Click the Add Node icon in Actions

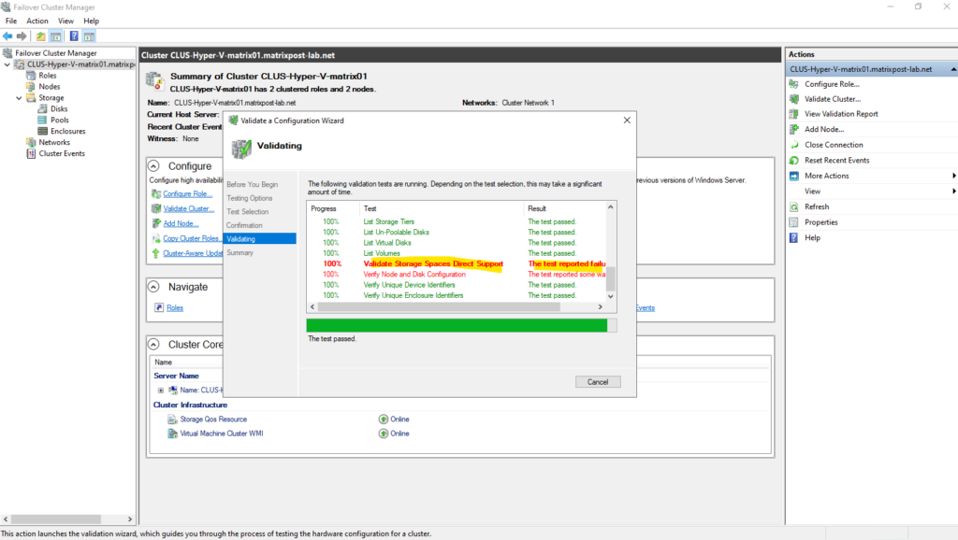pyautogui.click(x=793, y=130)
